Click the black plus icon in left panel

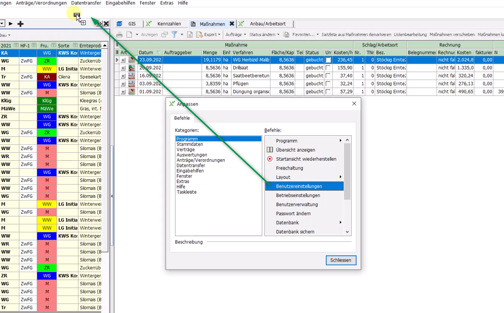coord(21,24)
